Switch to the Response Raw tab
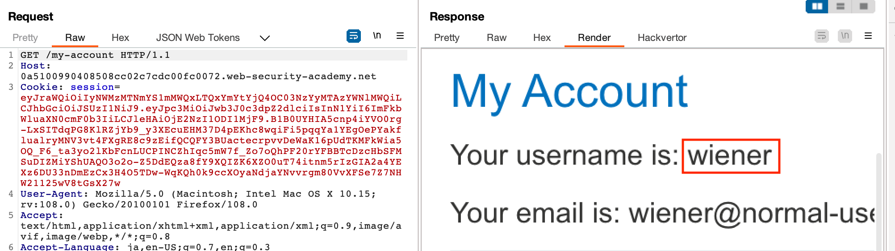Image resolution: width=895 pixels, height=251 pixels. point(496,38)
